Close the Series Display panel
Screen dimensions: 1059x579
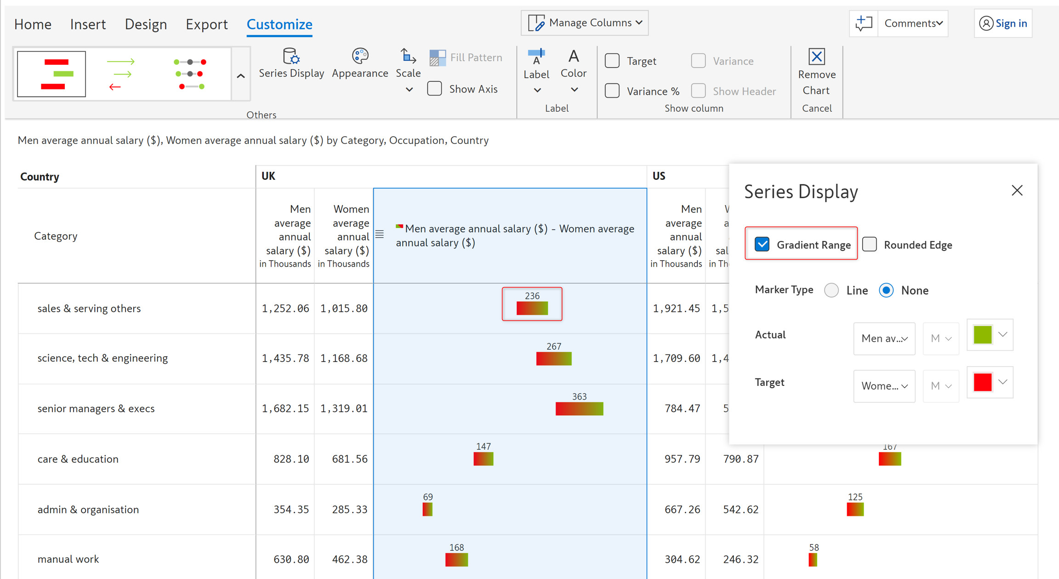(x=1017, y=190)
